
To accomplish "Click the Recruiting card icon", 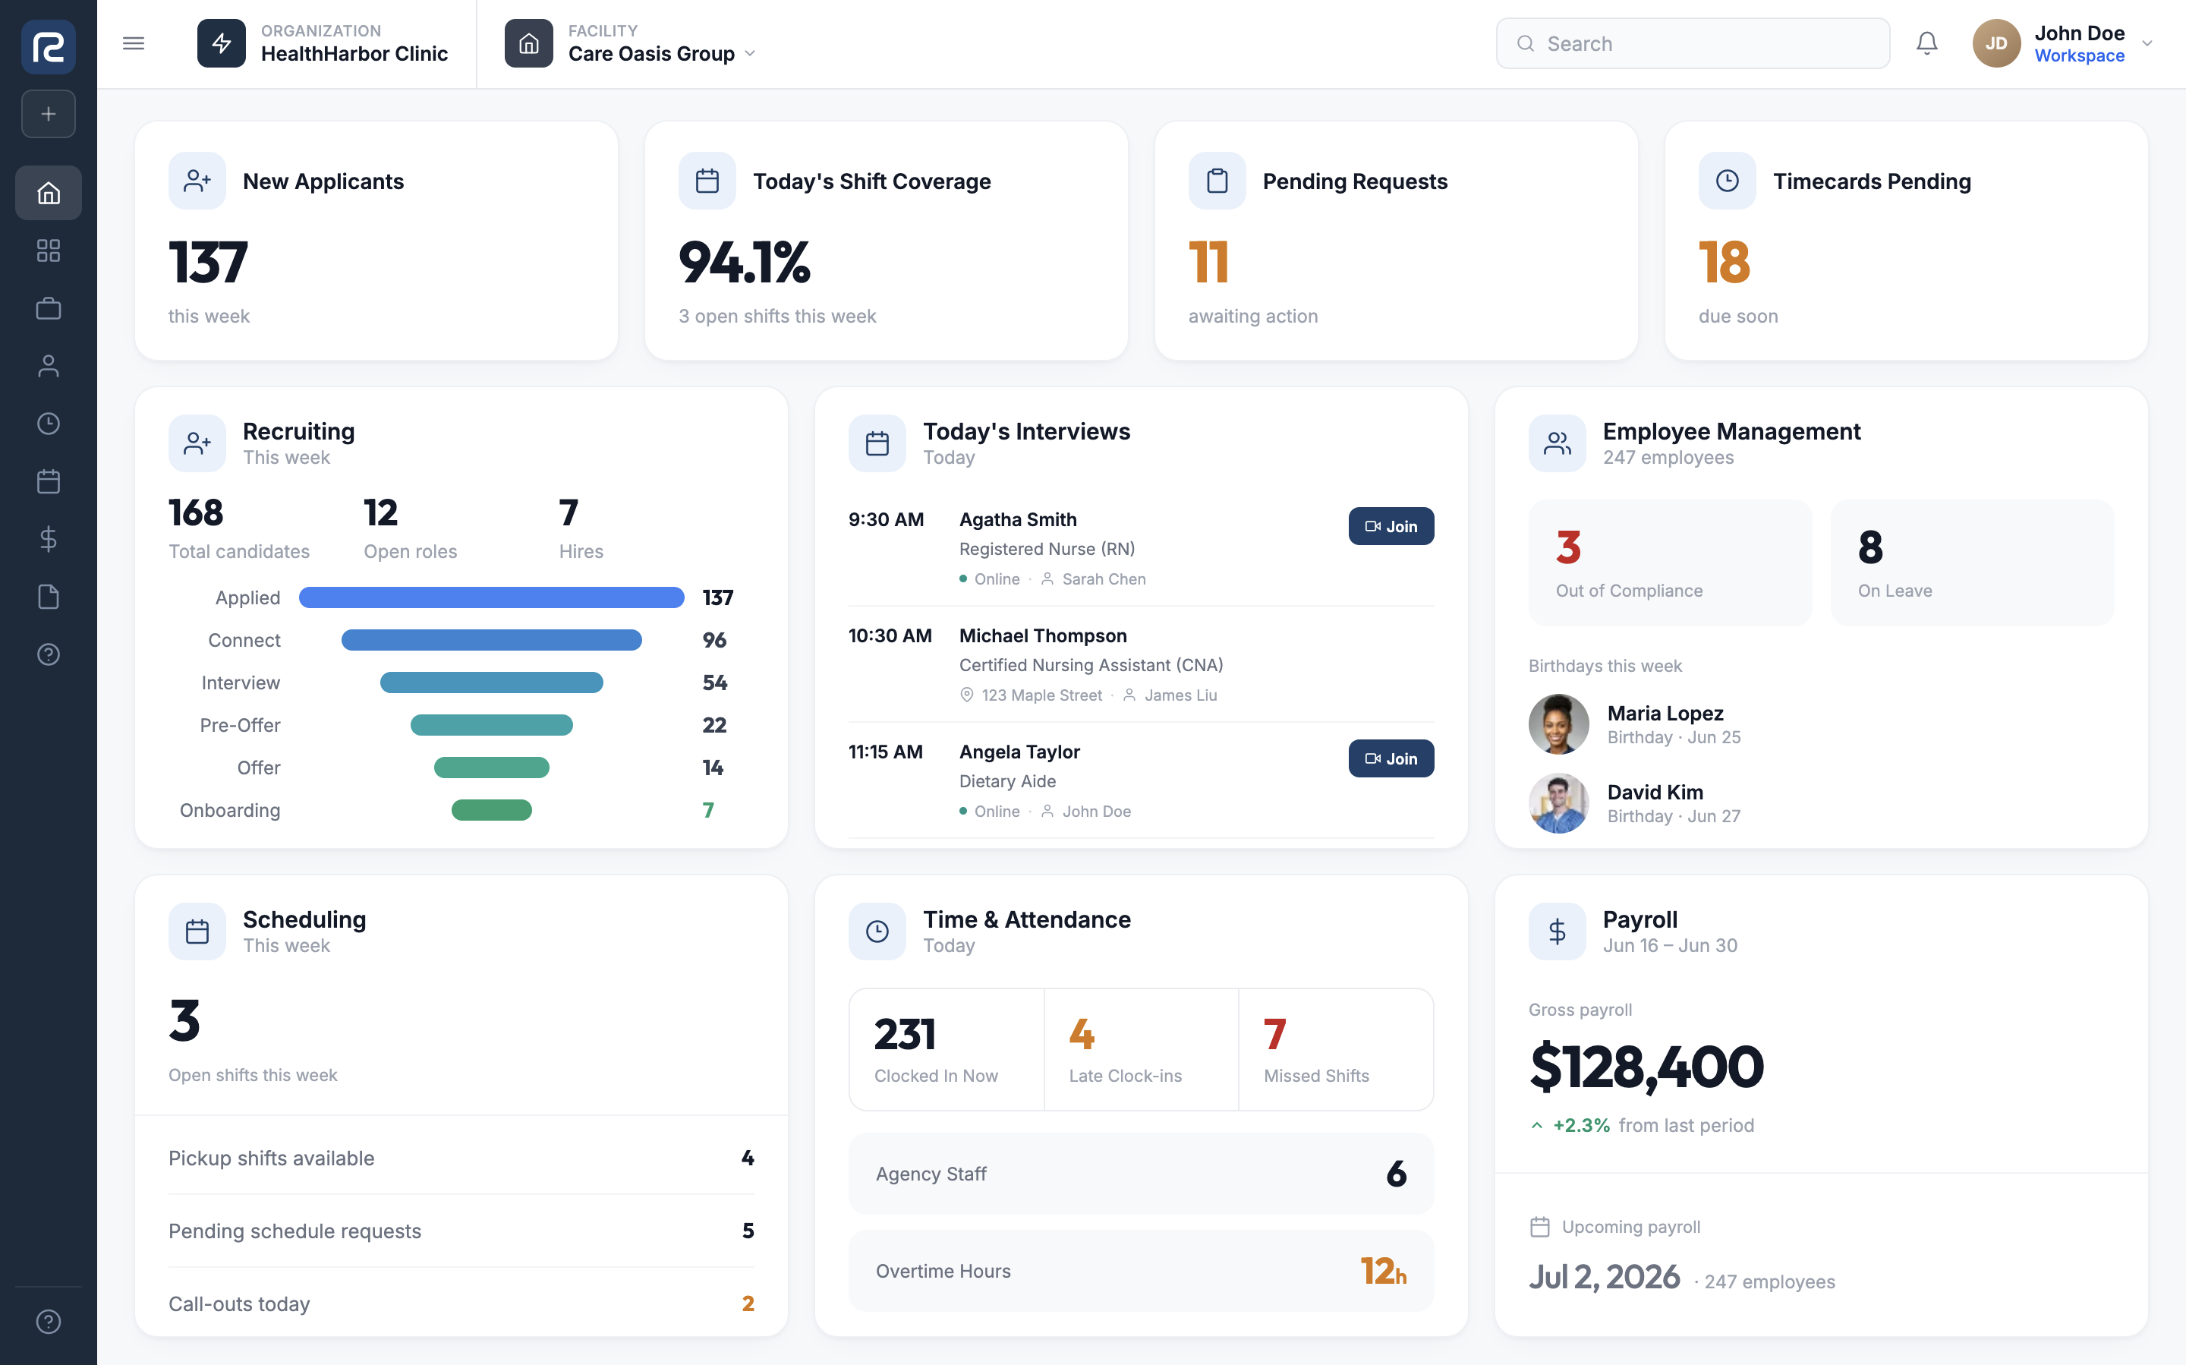I will click(197, 443).
